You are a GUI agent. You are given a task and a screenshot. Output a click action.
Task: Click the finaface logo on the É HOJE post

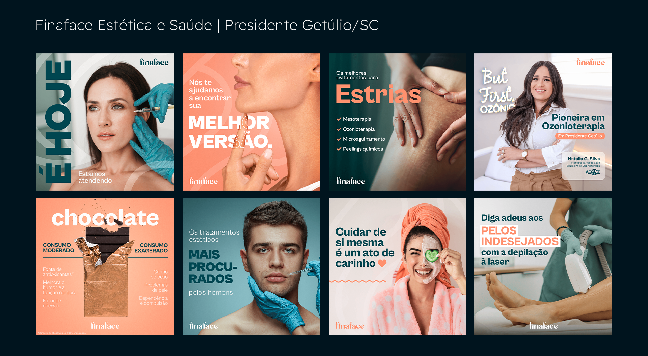[x=154, y=62]
